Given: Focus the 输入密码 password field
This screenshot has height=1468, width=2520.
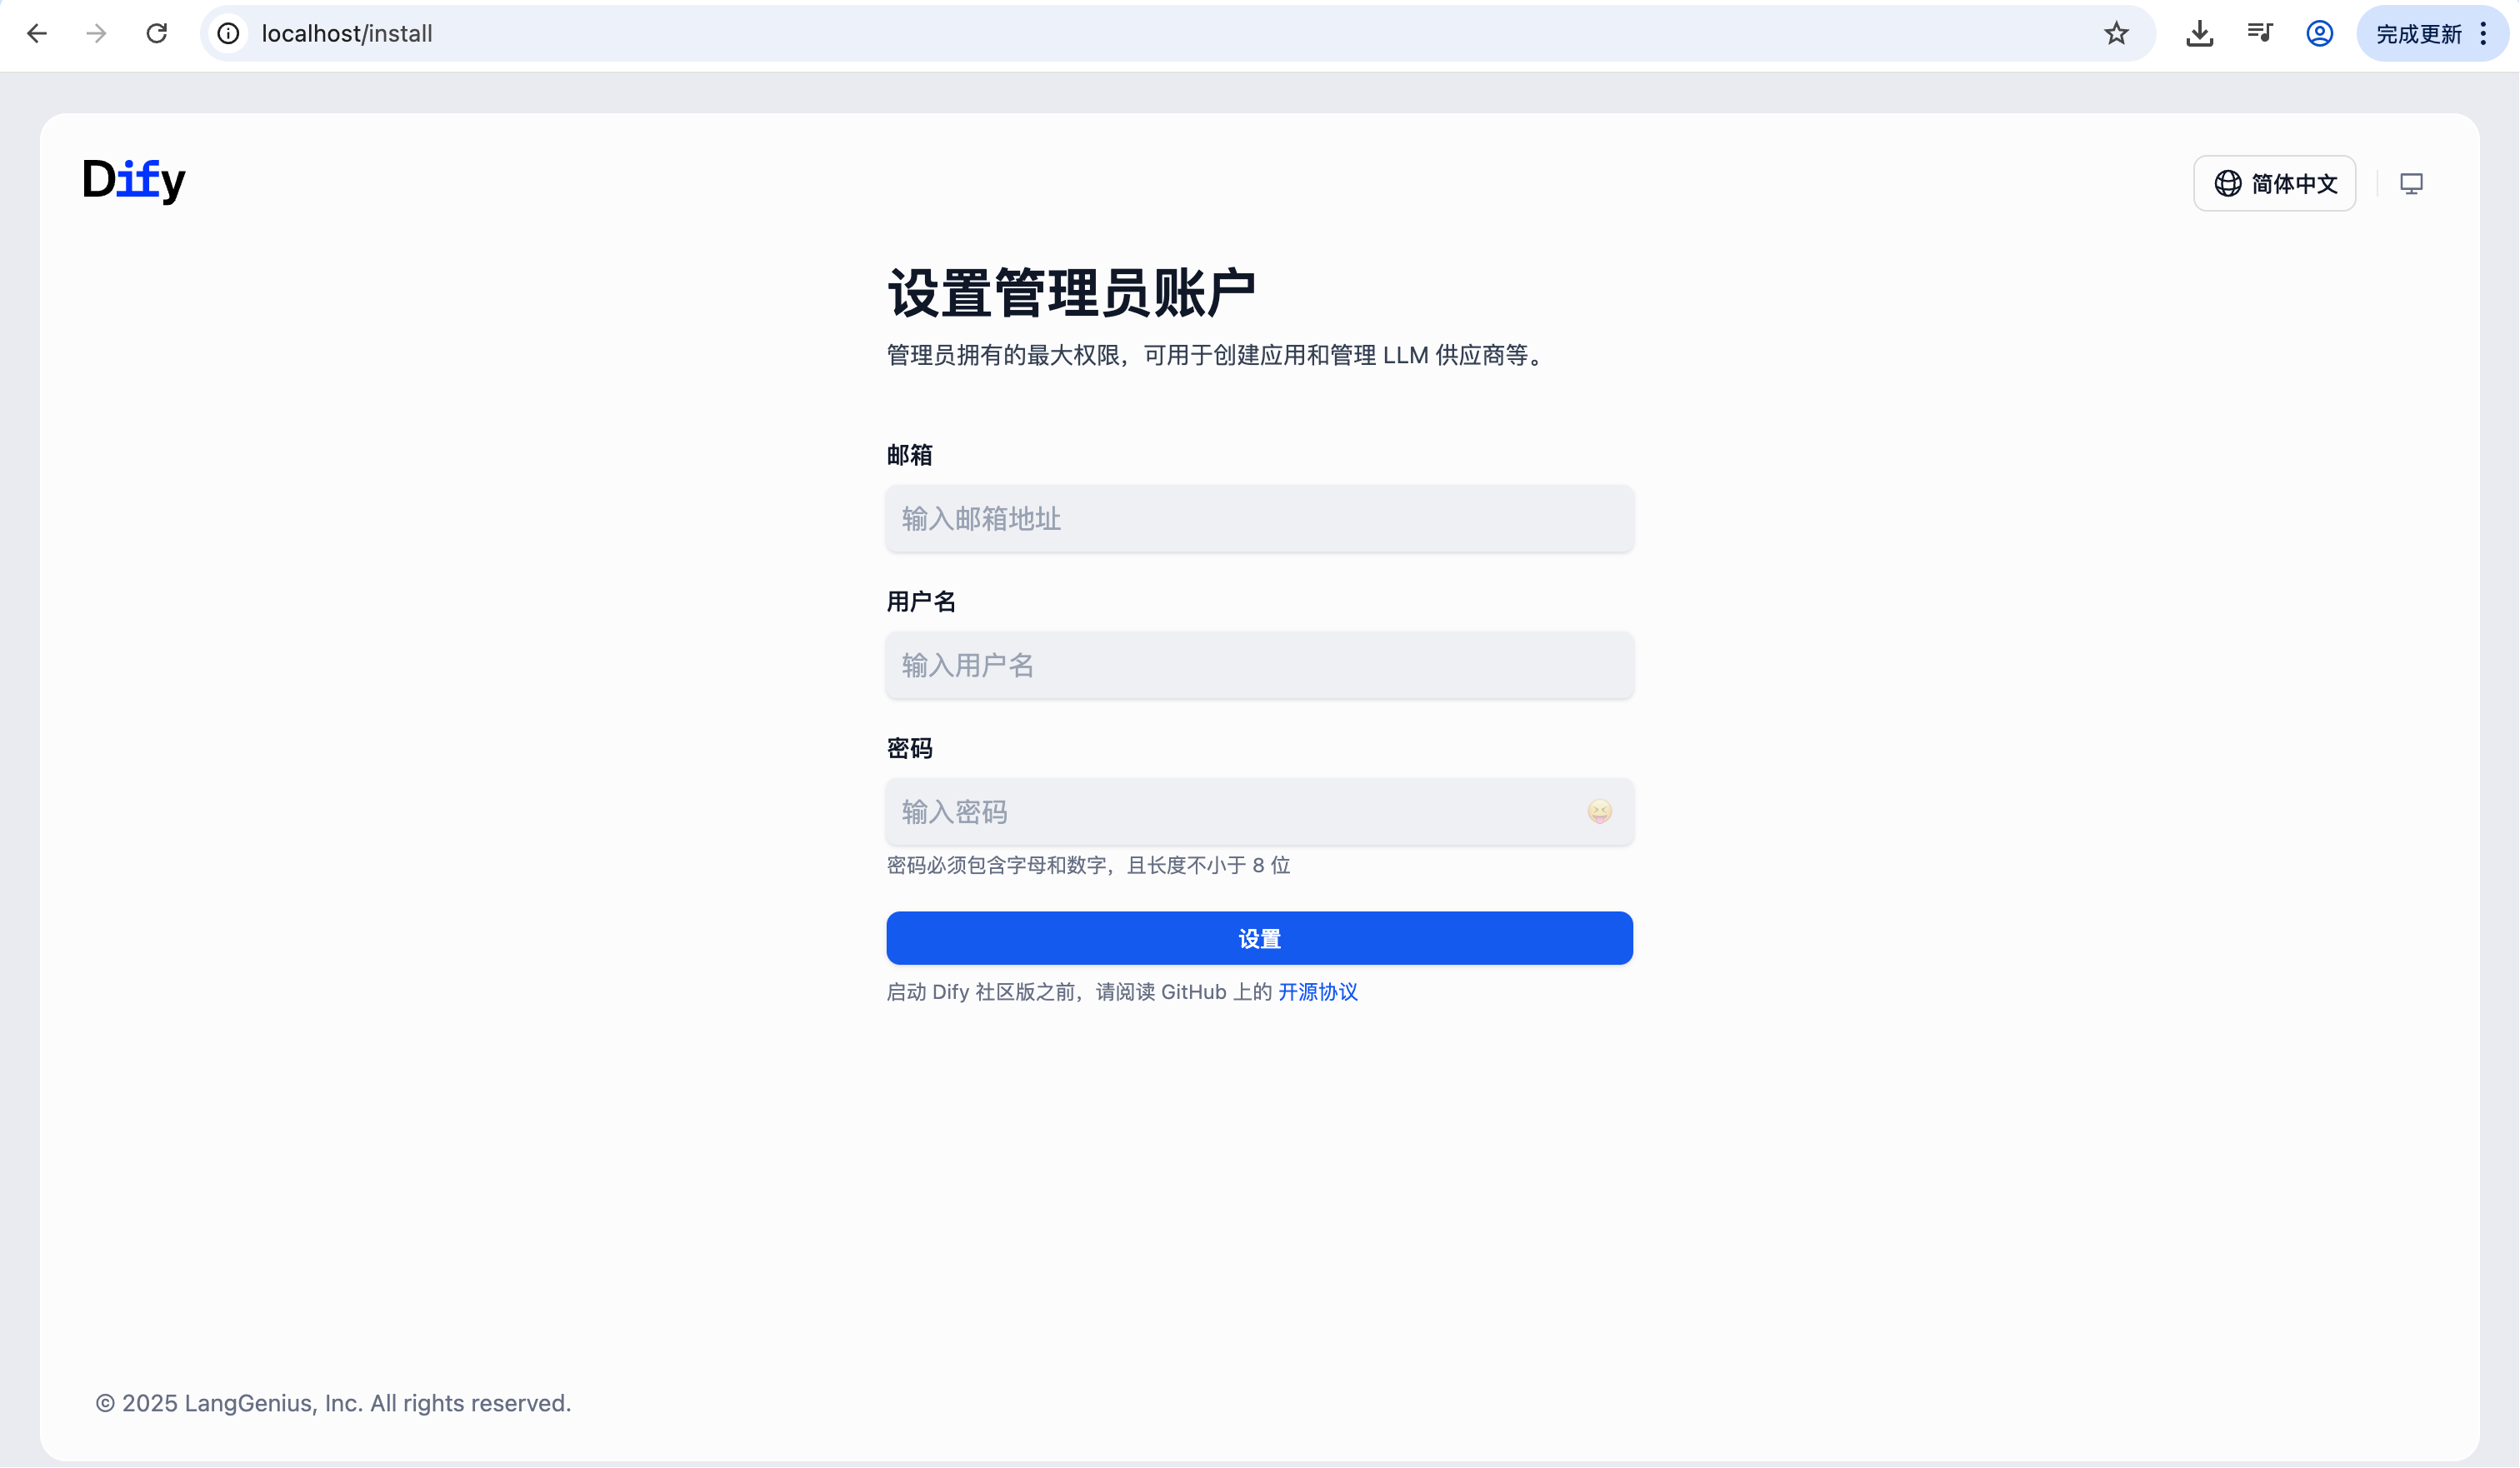Looking at the screenshot, I should click(1259, 811).
